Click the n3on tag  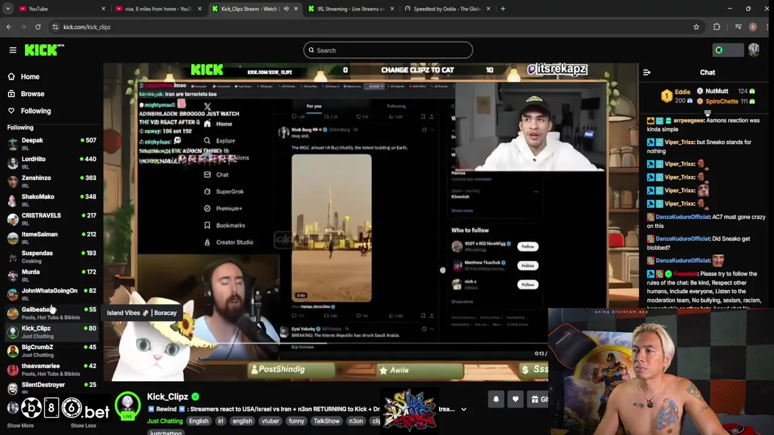(x=356, y=421)
